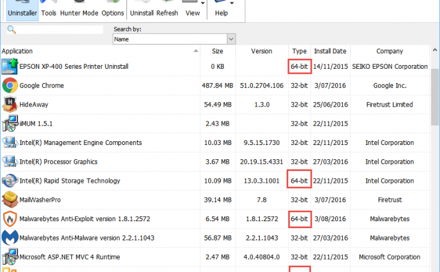This screenshot has width=440, height=272.
Task: Click version 9.5.15.1730 cell
Action: coord(262,143)
